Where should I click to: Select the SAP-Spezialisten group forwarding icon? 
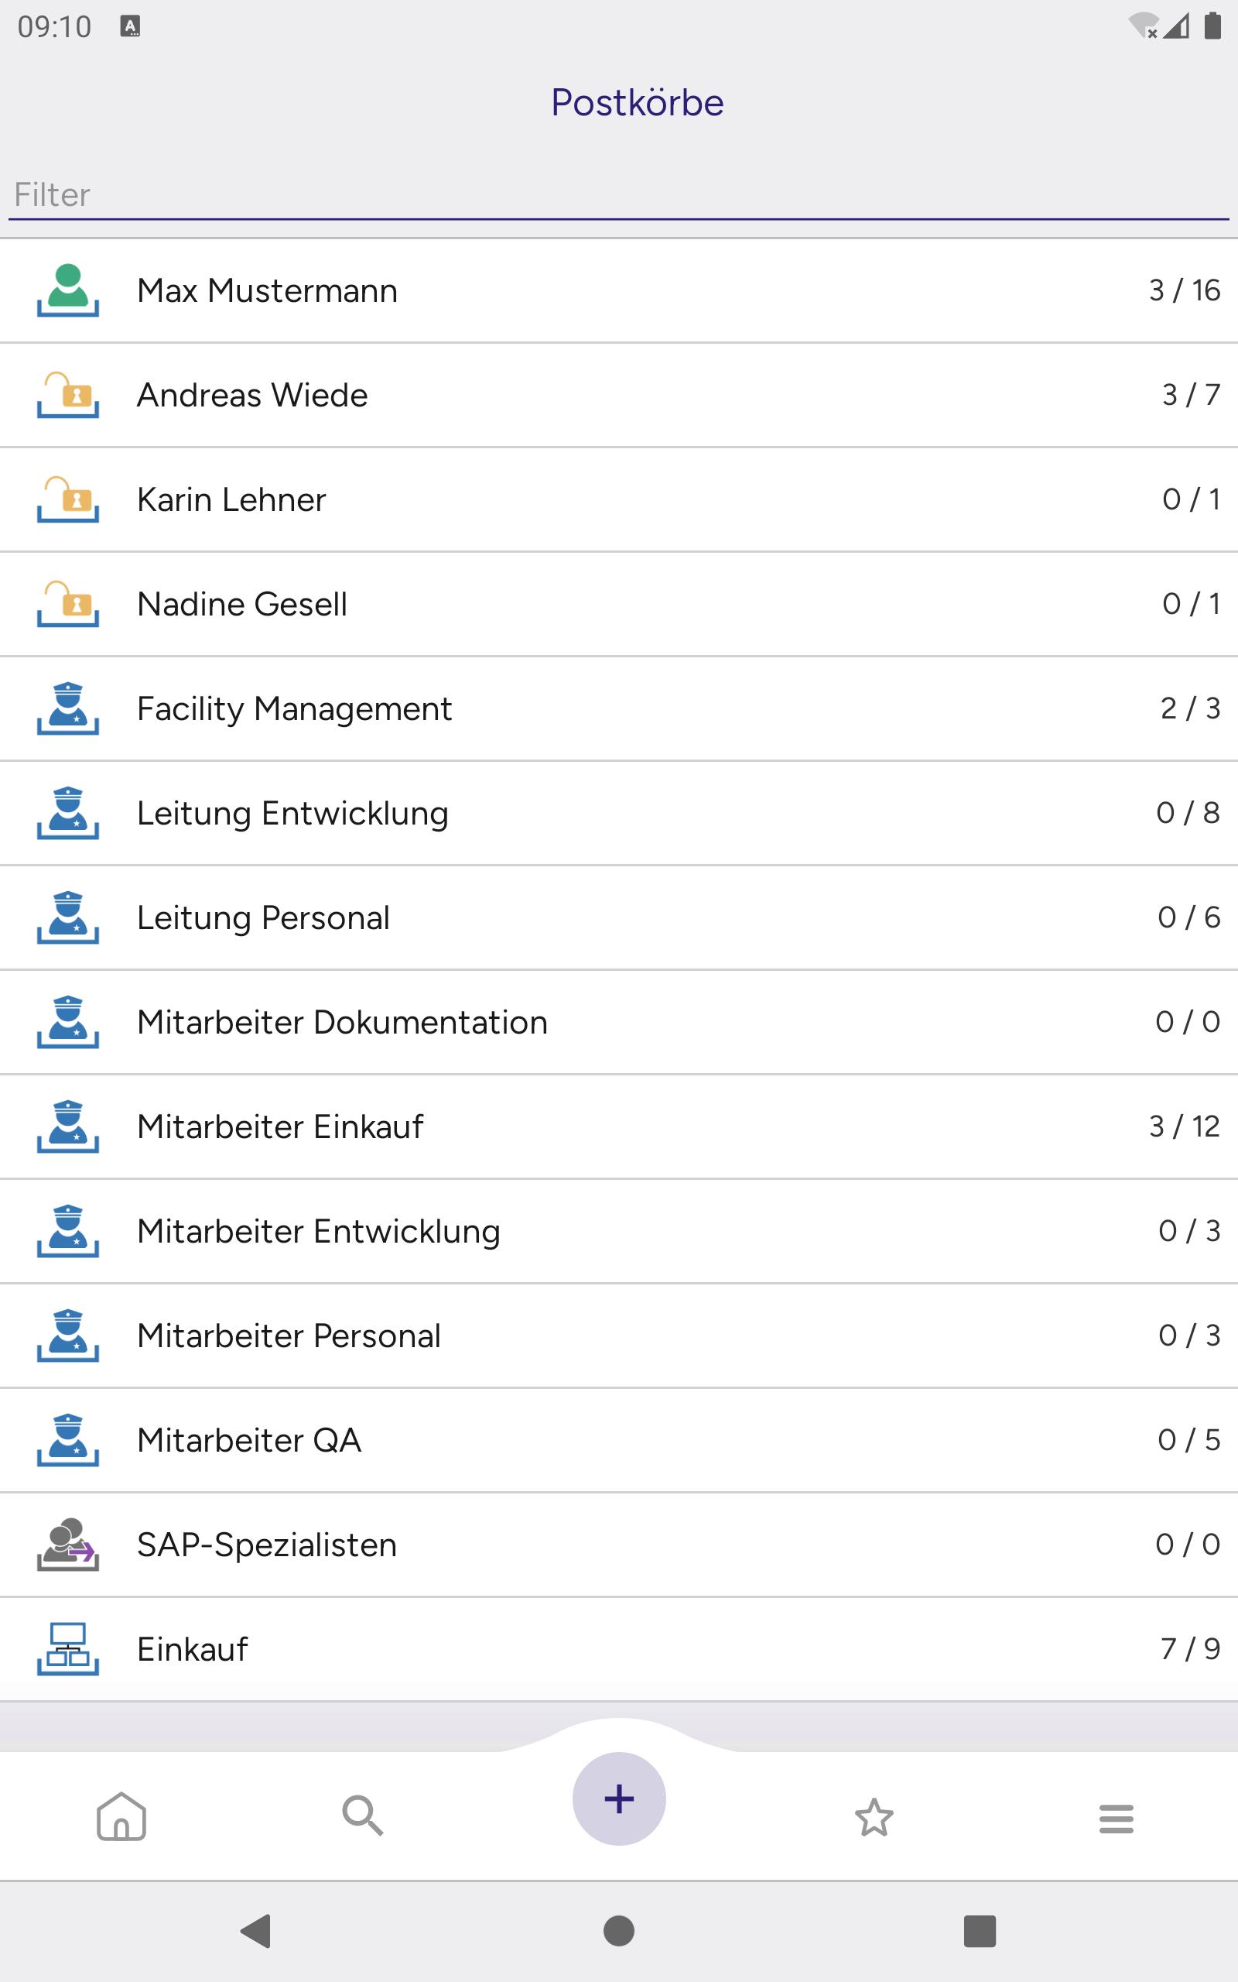click(x=68, y=1545)
